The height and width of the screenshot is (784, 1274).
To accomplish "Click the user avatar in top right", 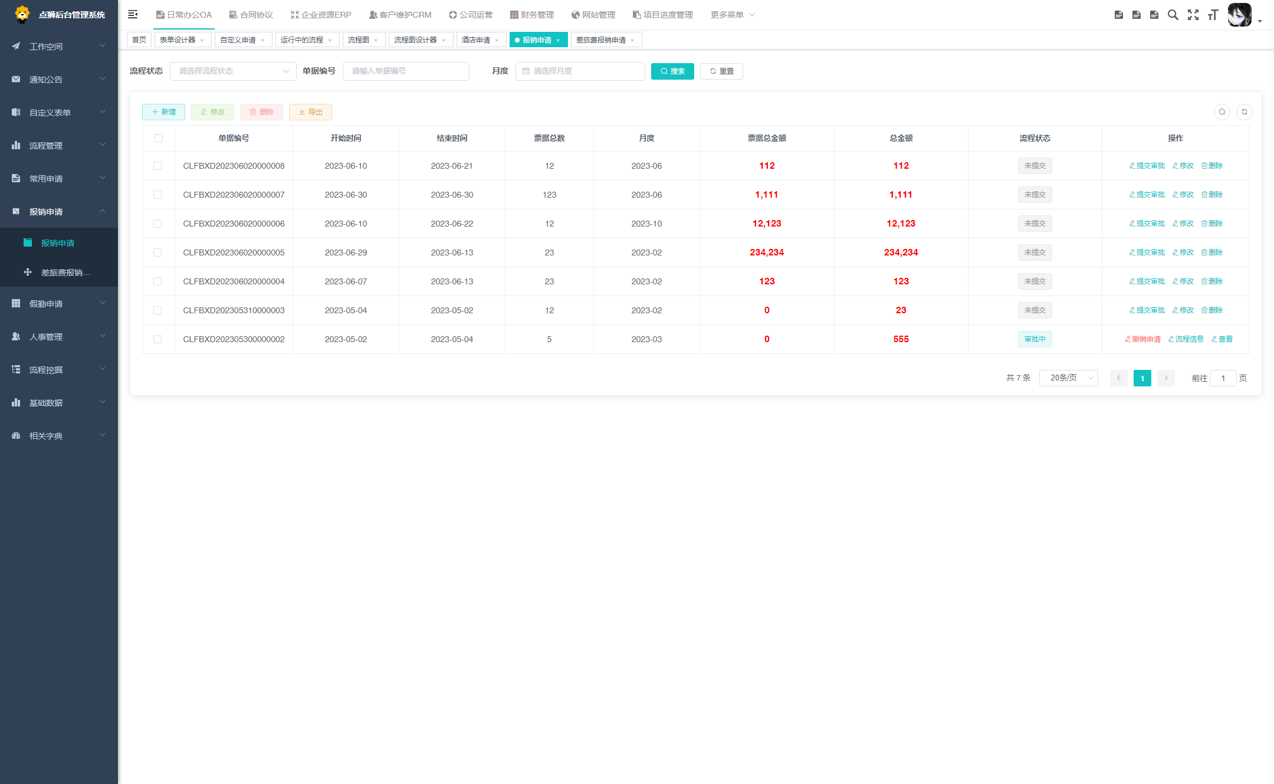I will [1240, 15].
